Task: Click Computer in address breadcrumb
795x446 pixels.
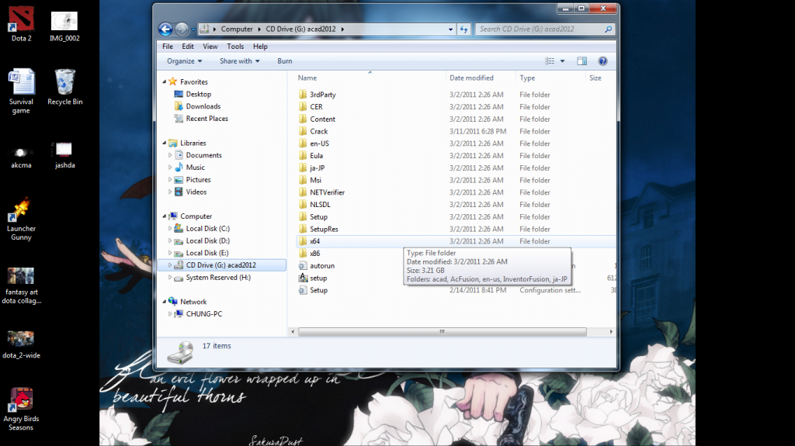Action: click(x=236, y=29)
